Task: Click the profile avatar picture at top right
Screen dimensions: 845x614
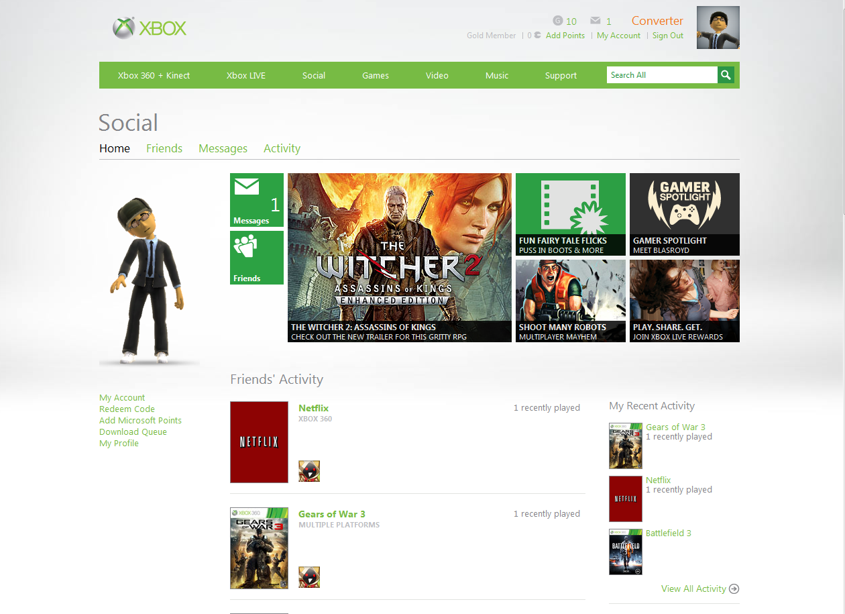Action: pos(718,28)
